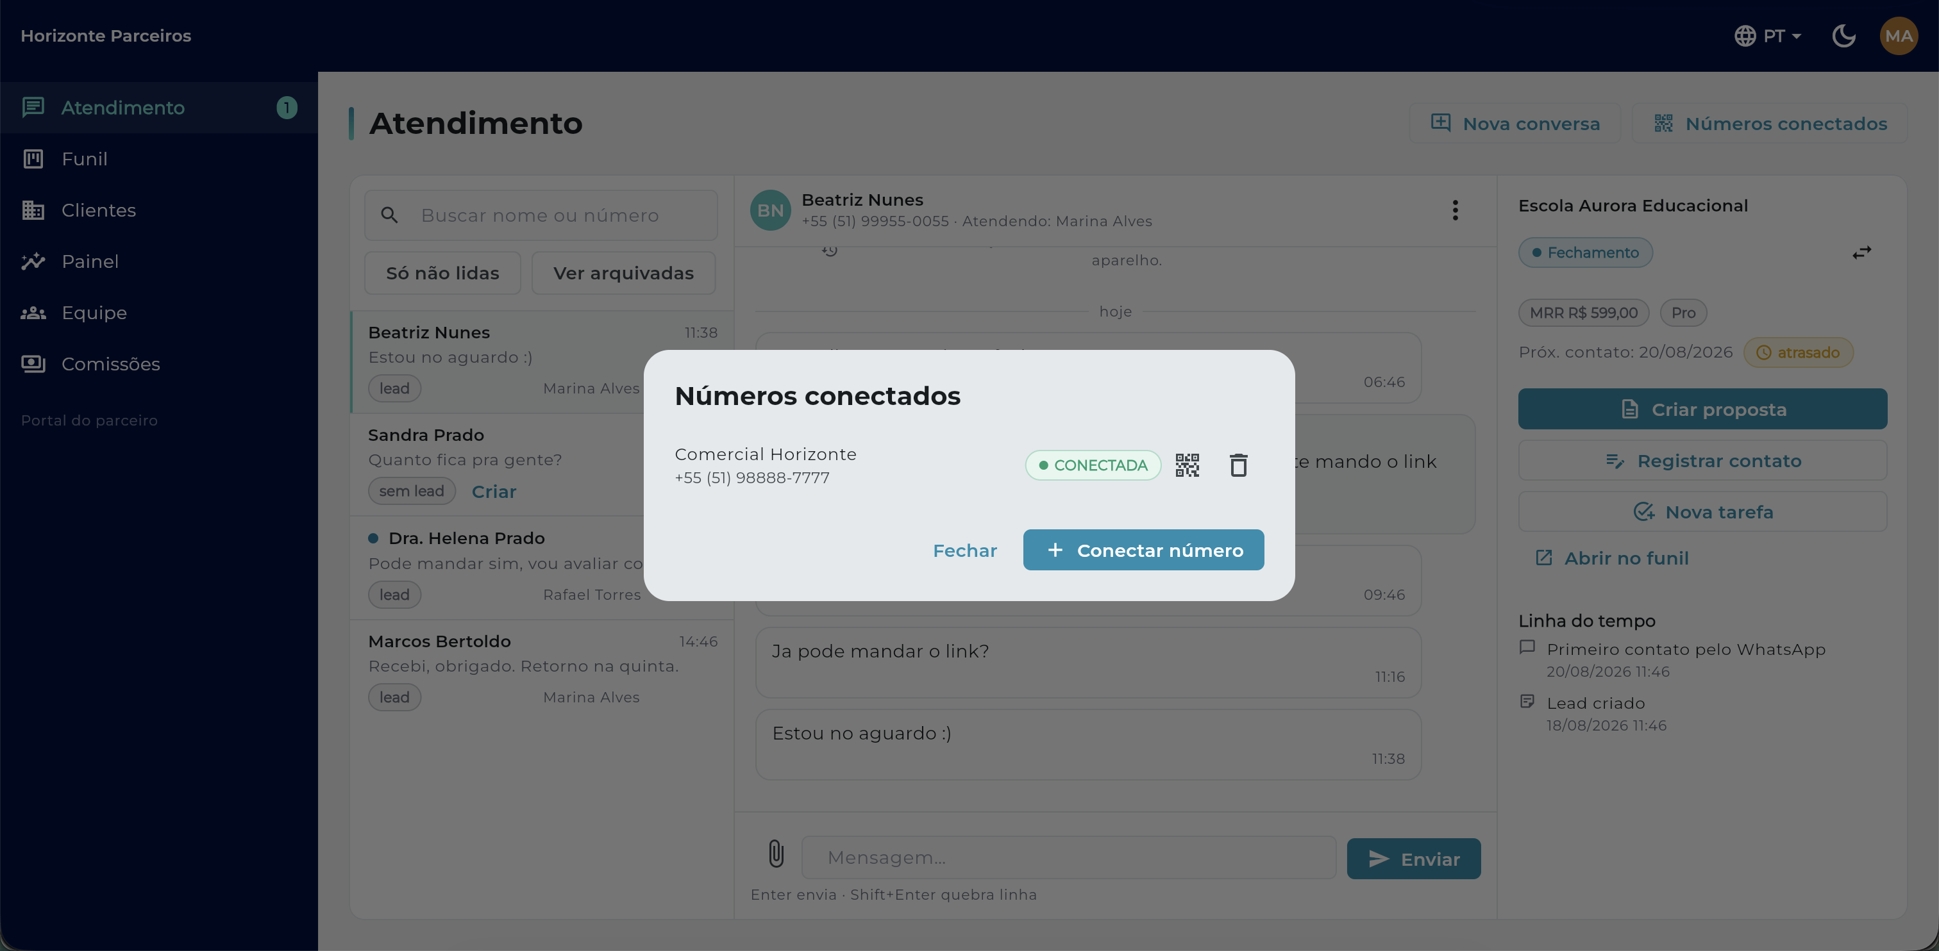Click Criar link for Sandra Prado
This screenshot has width=1939, height=951.
[494, 492]
